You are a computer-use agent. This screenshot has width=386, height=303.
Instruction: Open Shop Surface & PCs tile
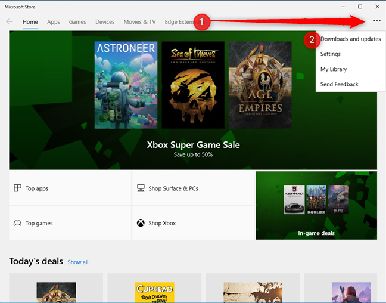click(193, 188)
